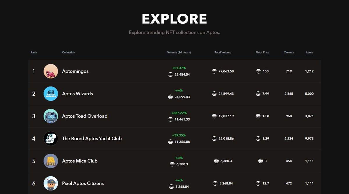This screenshot has width=349, height=194.
Task: Click Aptos coin icon beside 22,018.86 total
Action: 214,139
